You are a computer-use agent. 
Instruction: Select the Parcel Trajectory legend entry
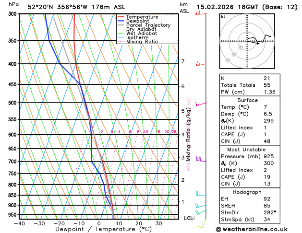click(x=144, y=25)
